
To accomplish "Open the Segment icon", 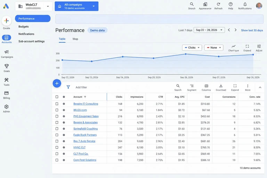I will point(192,86).
